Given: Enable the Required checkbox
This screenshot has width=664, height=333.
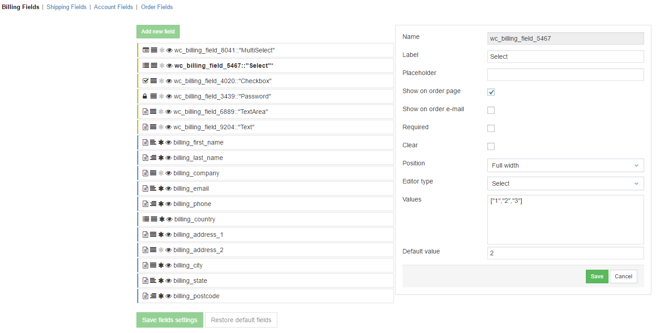Looking at the screenshot, I should (491, 128).
